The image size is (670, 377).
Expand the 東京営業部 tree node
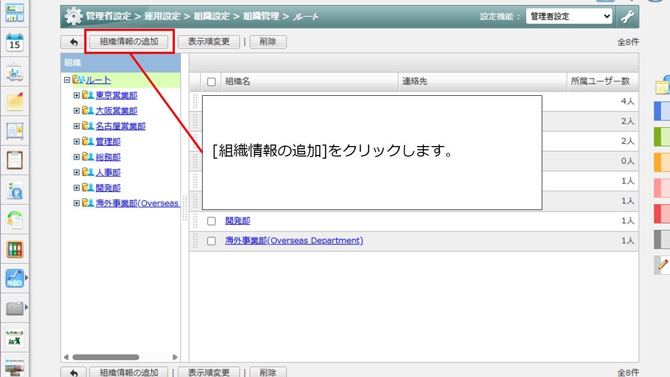tap(77, 96)
